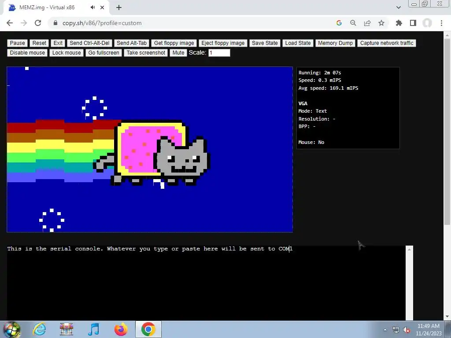Save the emulator state
451x338 pixels.
point(265,43)
